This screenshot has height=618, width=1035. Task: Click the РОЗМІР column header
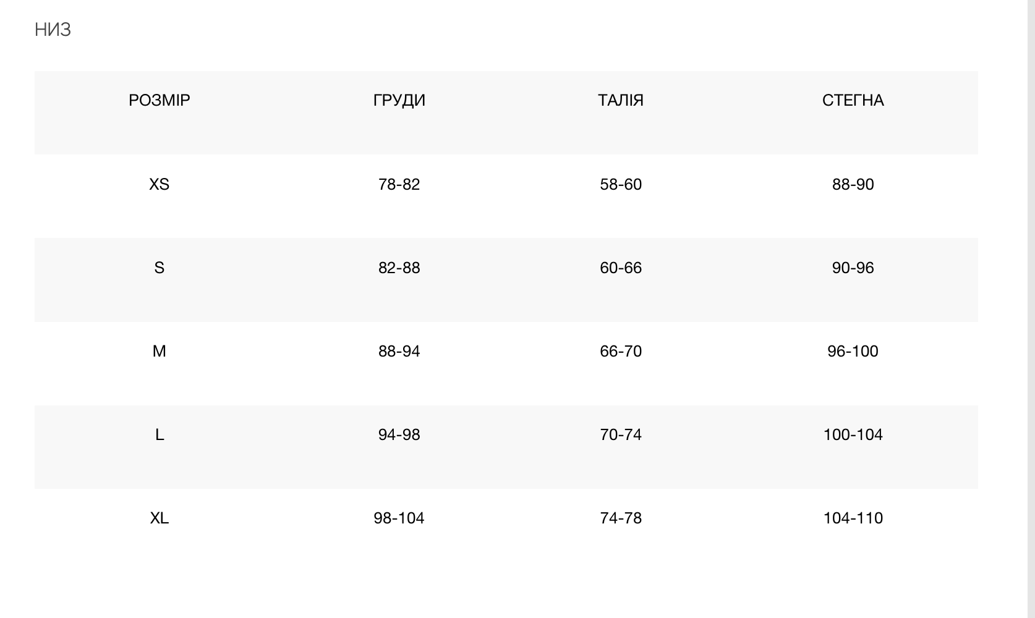(159, 100)
